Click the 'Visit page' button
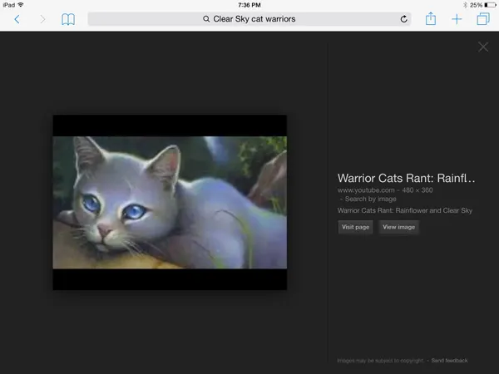 pyautogui.click(x=355, y=227)
